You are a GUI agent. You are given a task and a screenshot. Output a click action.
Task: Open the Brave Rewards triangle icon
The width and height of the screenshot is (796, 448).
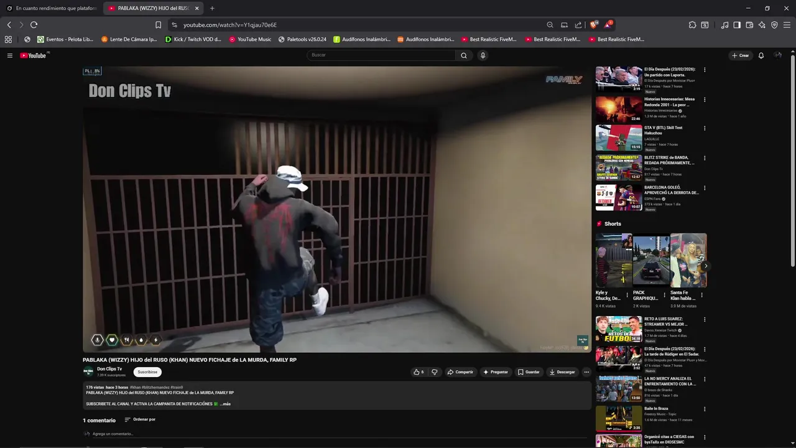[x=608, y=25]
